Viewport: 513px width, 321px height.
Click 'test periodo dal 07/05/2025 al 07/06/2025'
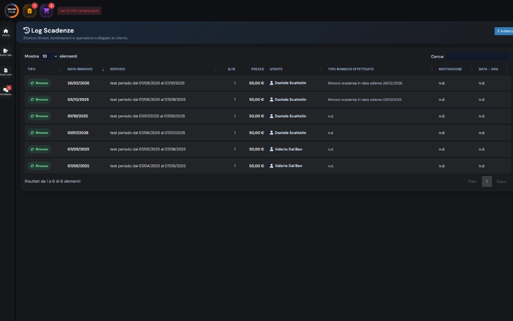click(148, 149)
